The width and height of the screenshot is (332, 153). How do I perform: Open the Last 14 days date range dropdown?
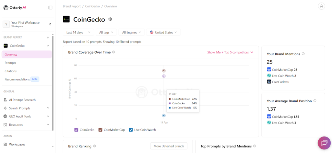tap(78, 32)
